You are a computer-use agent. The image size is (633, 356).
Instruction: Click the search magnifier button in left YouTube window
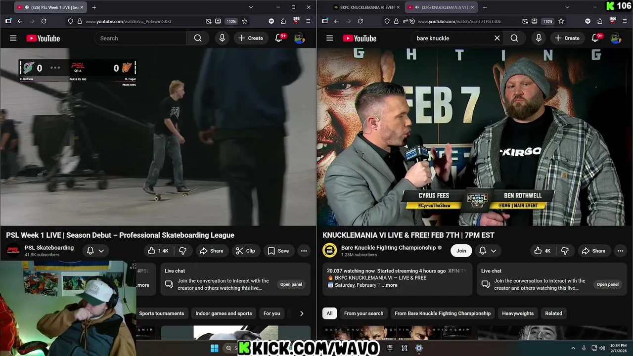click(198, 38)
